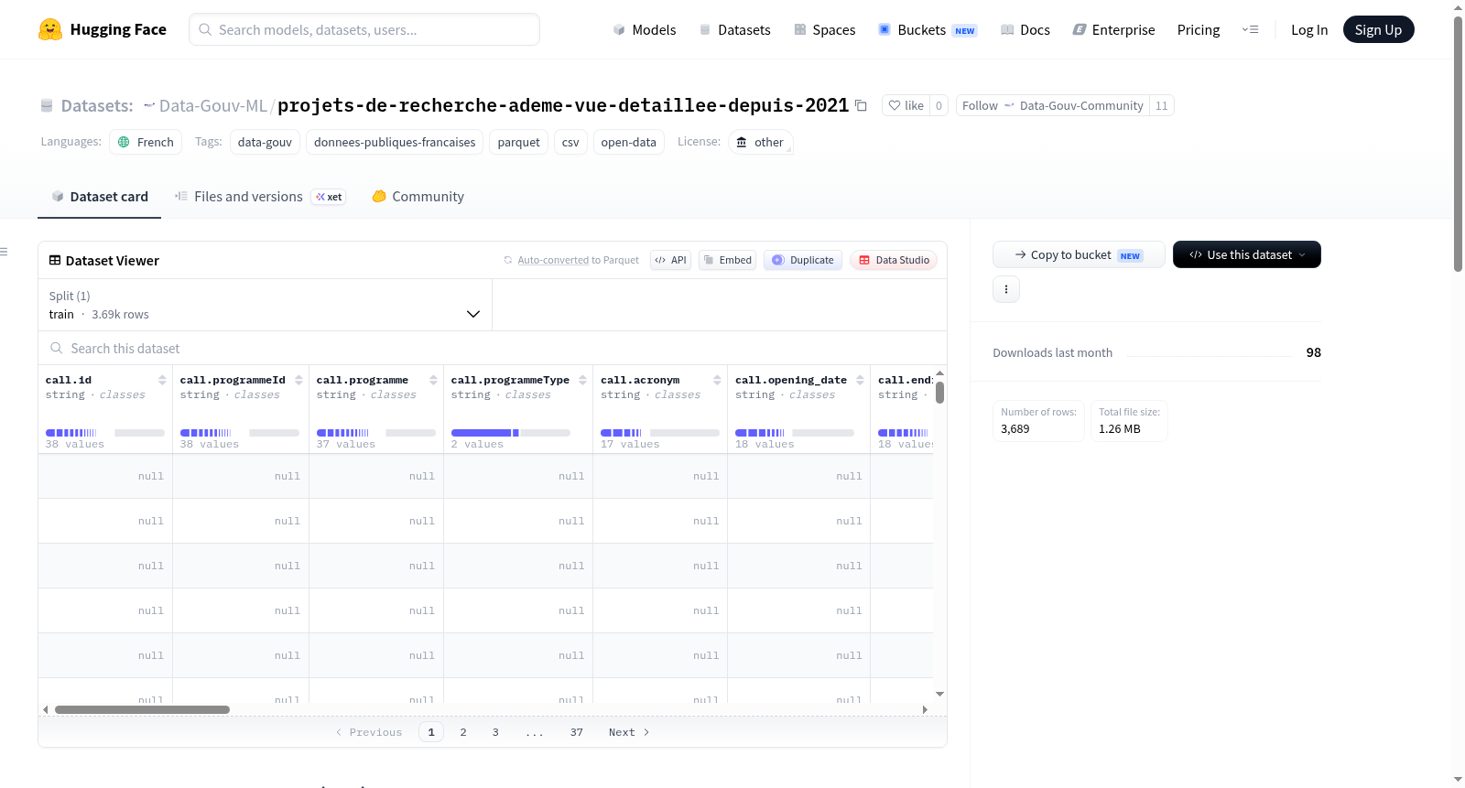1465x788 pixels.
Task: Sort the call.id column
Action: tap(162, 380)
